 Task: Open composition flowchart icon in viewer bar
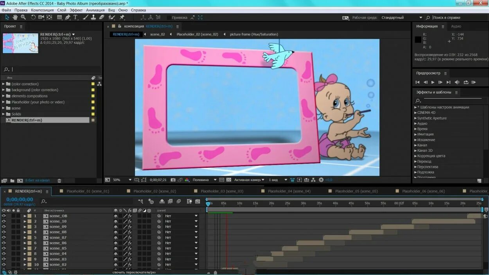pyautogui.click(x=313, y=180)
